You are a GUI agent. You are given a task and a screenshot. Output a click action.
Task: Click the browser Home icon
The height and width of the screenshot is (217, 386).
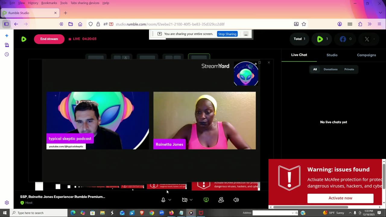click(x=80, y=24)
